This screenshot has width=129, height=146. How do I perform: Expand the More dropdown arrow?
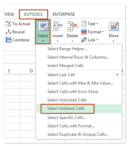click(113, 41)
